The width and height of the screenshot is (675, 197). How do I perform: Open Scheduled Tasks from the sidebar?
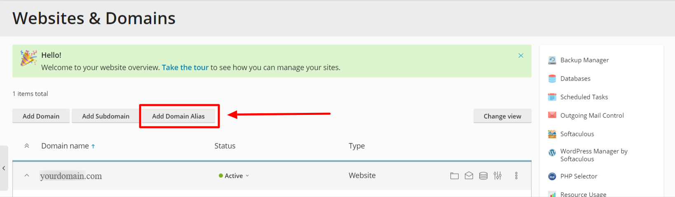click(x=584, y=97)
